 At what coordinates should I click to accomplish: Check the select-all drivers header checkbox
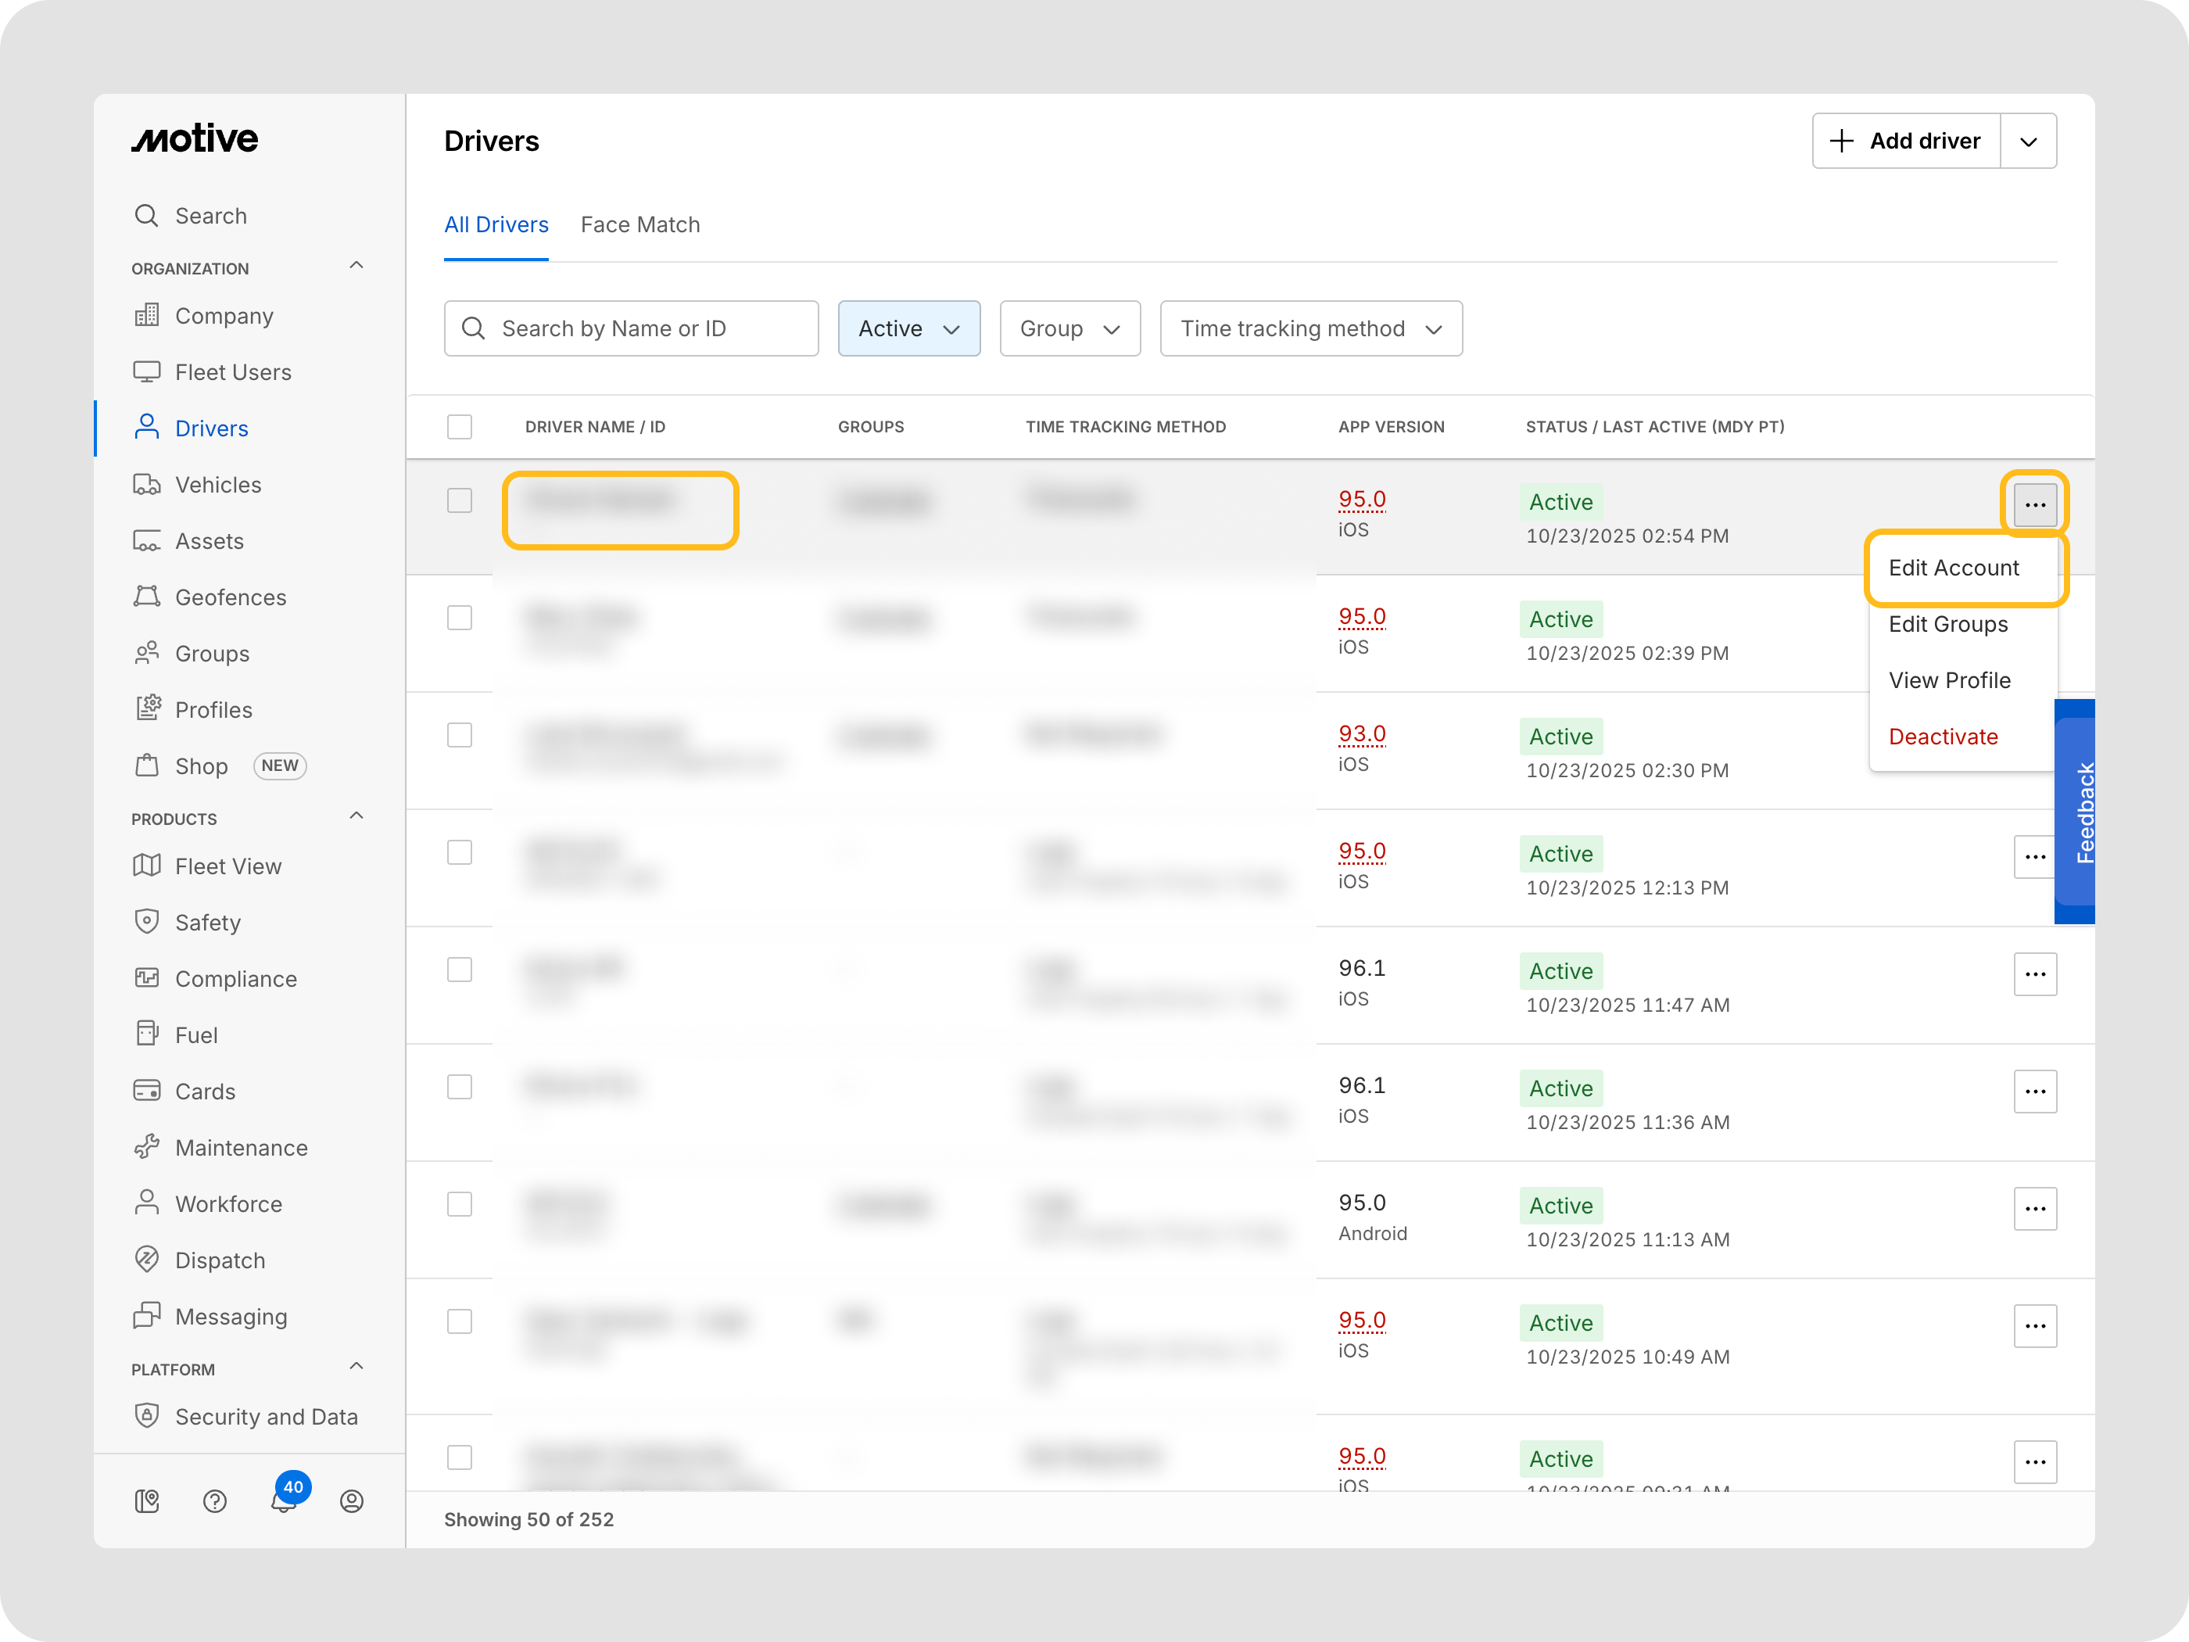pyautogui.click(x=459, y=427)
